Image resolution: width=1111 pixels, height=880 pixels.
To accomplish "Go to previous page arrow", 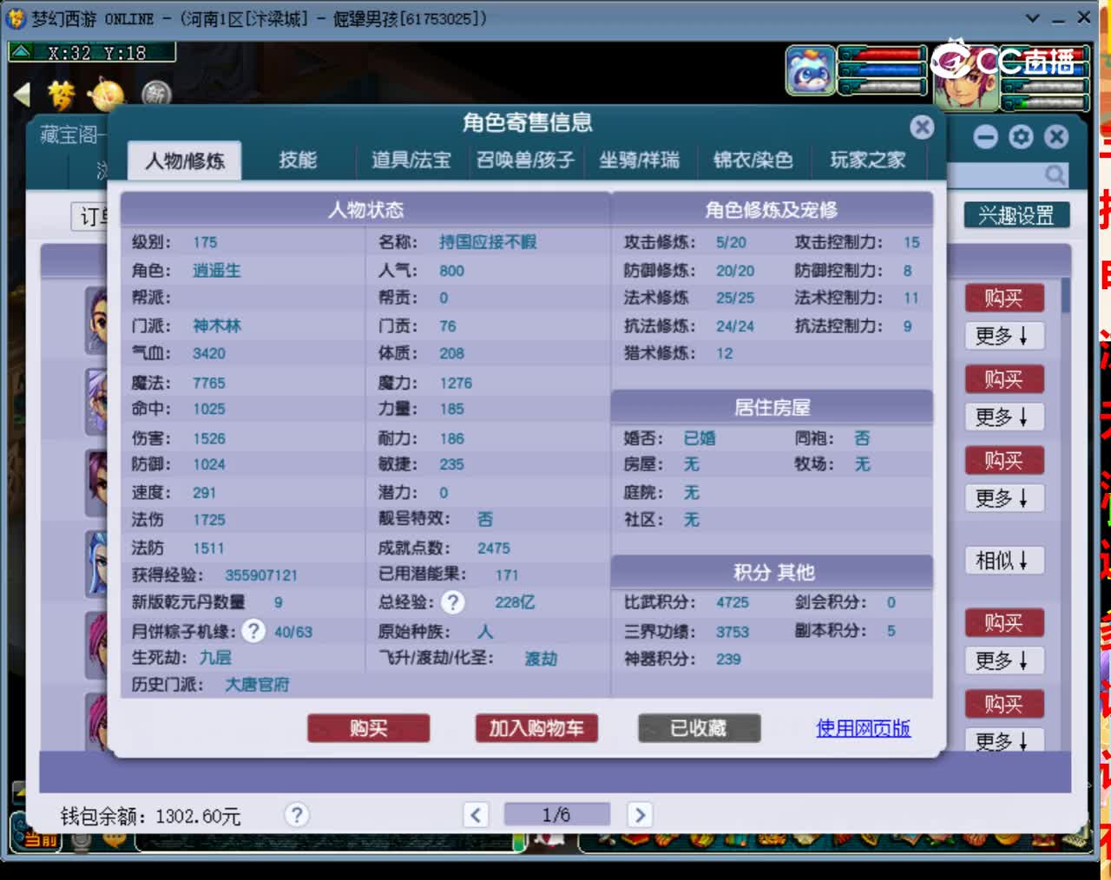I will pos(476,815).
